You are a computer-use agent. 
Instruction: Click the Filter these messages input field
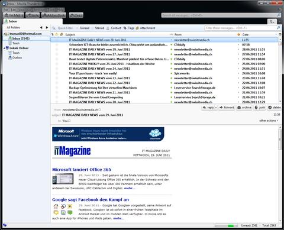[x=240, y=28]
